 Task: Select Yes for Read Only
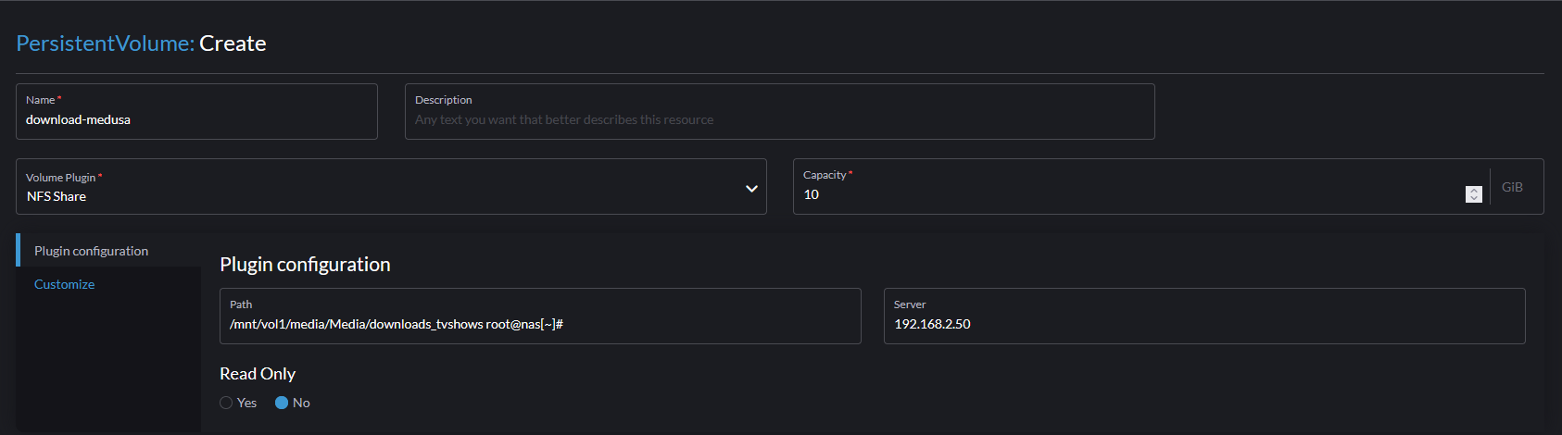click(x=226, y=403)
